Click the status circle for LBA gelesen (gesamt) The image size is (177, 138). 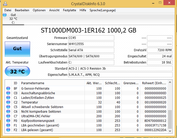(8, 130)
